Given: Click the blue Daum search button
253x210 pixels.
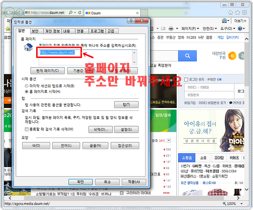Looking at the screenshot, I should [187, 56].
